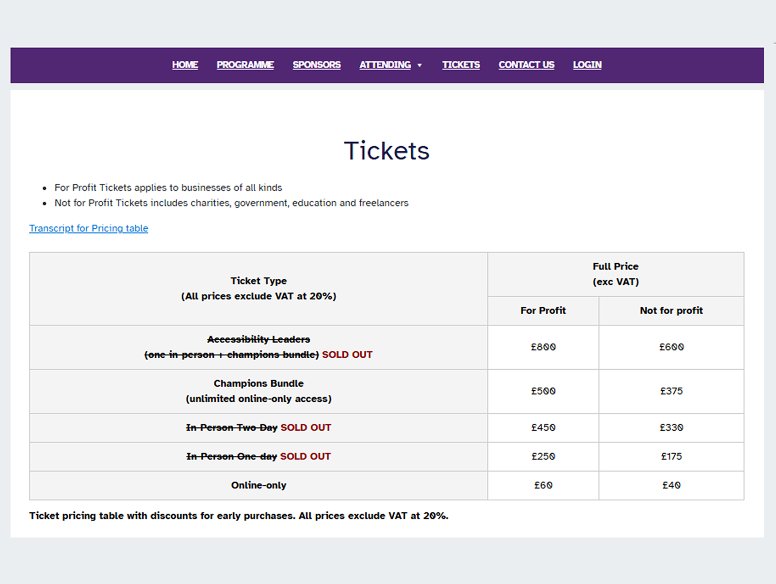Click the £330 price cell

coord(671,427)
